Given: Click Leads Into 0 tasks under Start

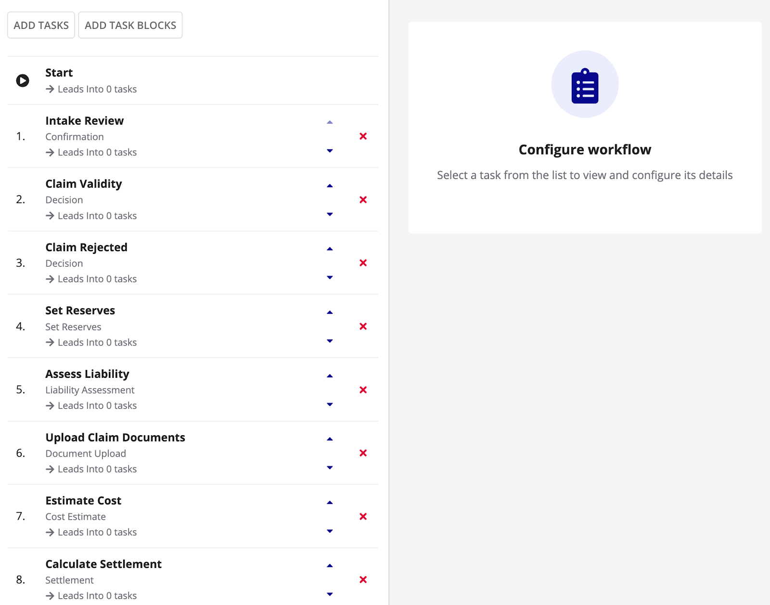Looking at the screenshot, I should pyautogui.click(x=91, y=89).
